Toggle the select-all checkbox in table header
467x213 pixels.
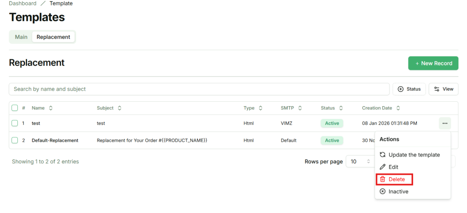15,108
